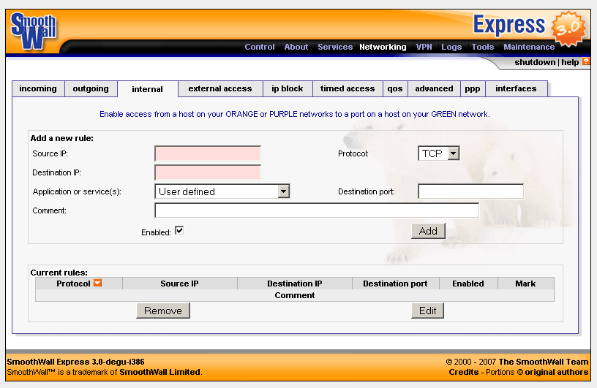Click the Add button
Viewport: 597px width, 388px height.
click(428, 232)
